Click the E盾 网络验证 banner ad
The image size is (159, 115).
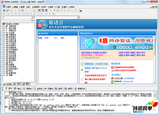[x=117, y=43]
